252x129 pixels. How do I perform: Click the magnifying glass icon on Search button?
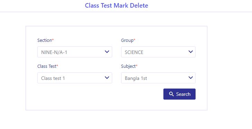click(x=171, y=94)
